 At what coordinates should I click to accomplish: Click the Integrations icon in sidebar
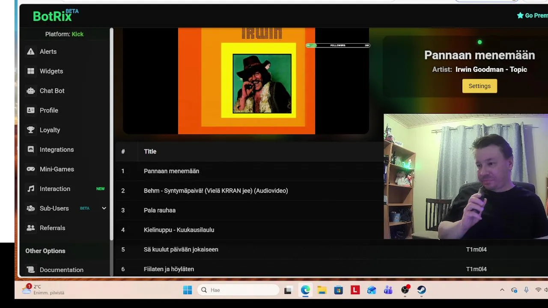(30, 150)
